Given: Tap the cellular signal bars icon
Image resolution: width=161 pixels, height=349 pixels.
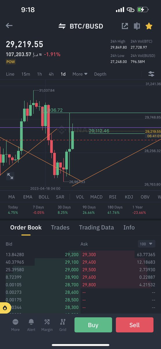Looking at the screenshot, I should coord(120,10).
